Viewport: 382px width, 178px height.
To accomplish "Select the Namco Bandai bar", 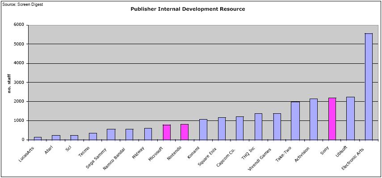I will [x=130, y=134].
